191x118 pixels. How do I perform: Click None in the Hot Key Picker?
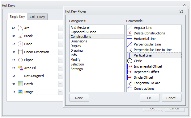coord(79,98)
